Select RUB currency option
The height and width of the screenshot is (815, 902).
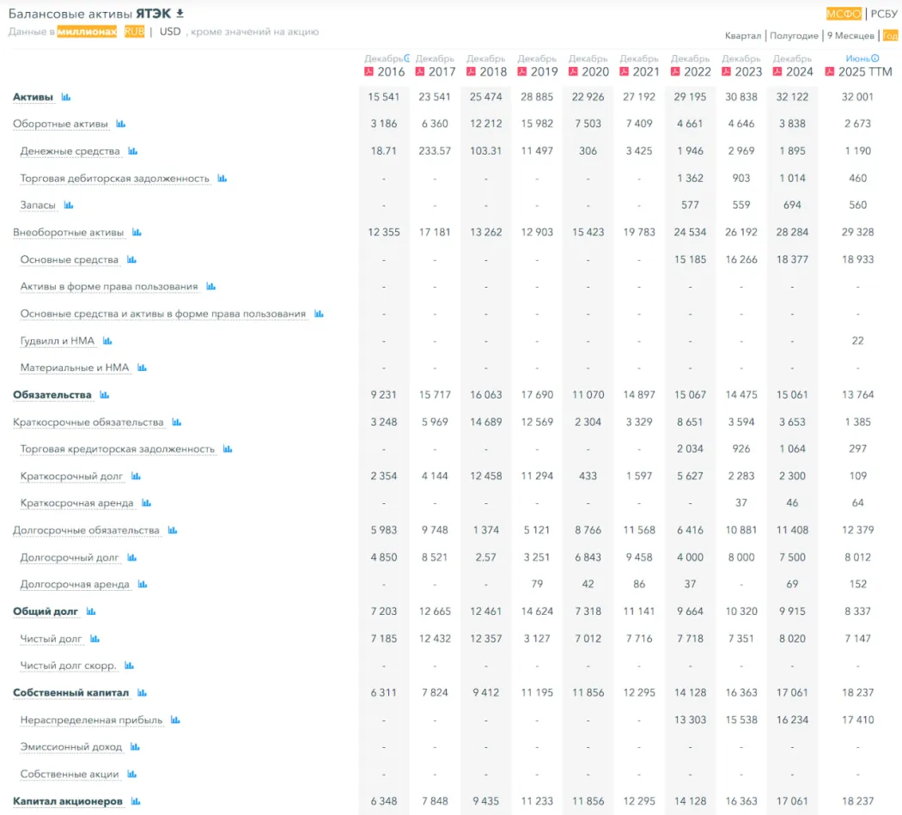[134, 32]
